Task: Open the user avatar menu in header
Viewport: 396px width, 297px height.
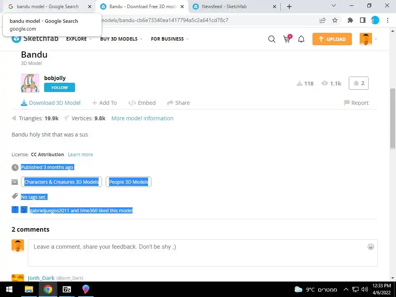Action: tap(366, 39)
